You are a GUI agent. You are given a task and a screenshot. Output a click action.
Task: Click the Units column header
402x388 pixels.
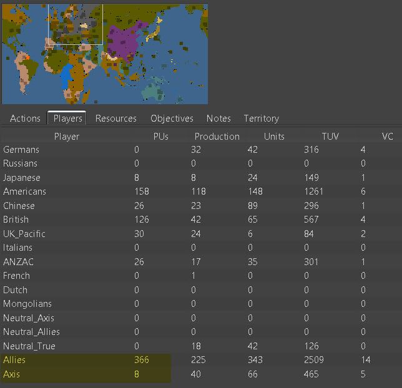(274, 136)
